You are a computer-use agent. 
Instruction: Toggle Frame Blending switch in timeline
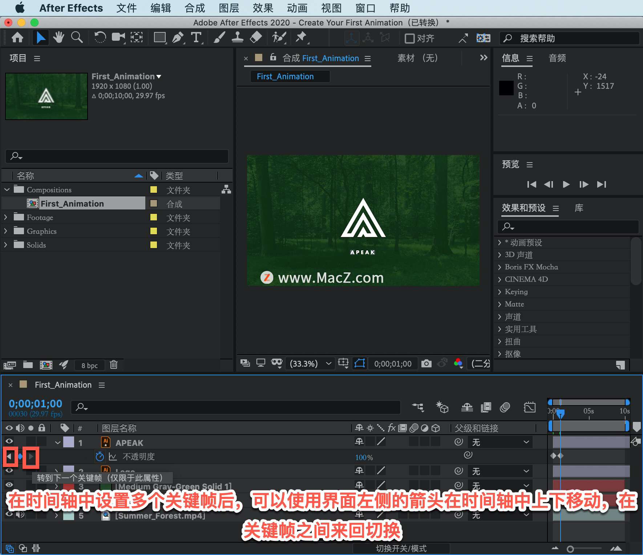click(x=486, y=407)
